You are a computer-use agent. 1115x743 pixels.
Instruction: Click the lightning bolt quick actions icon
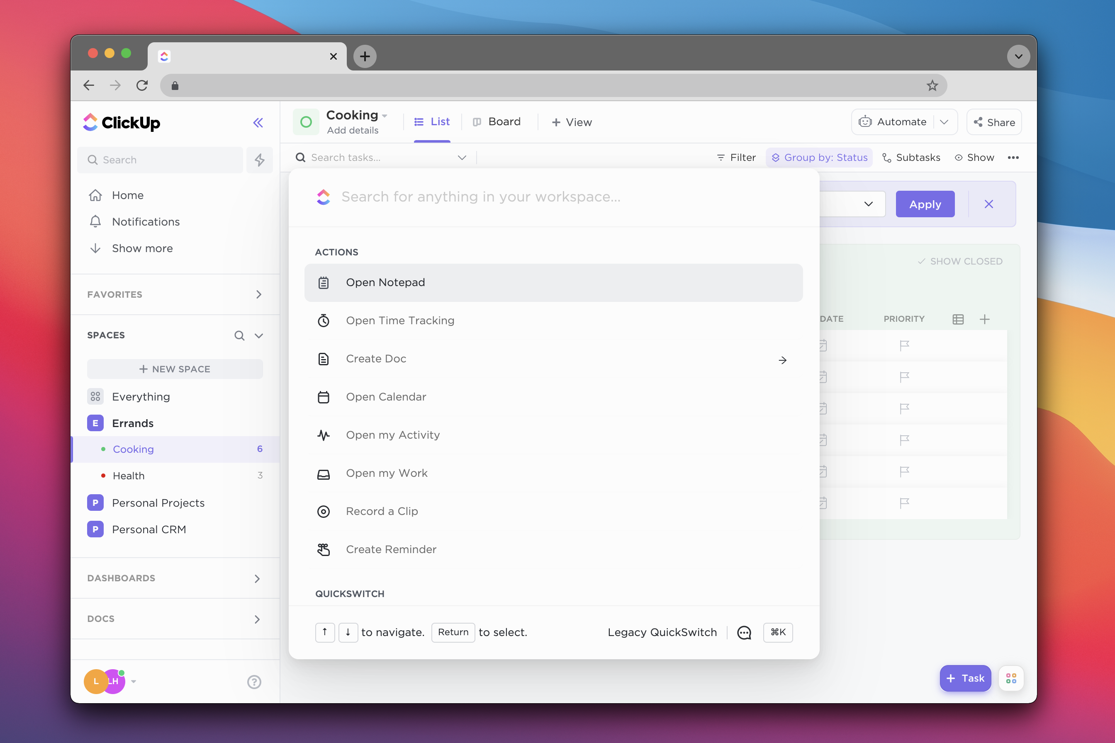tap(260, 160)
